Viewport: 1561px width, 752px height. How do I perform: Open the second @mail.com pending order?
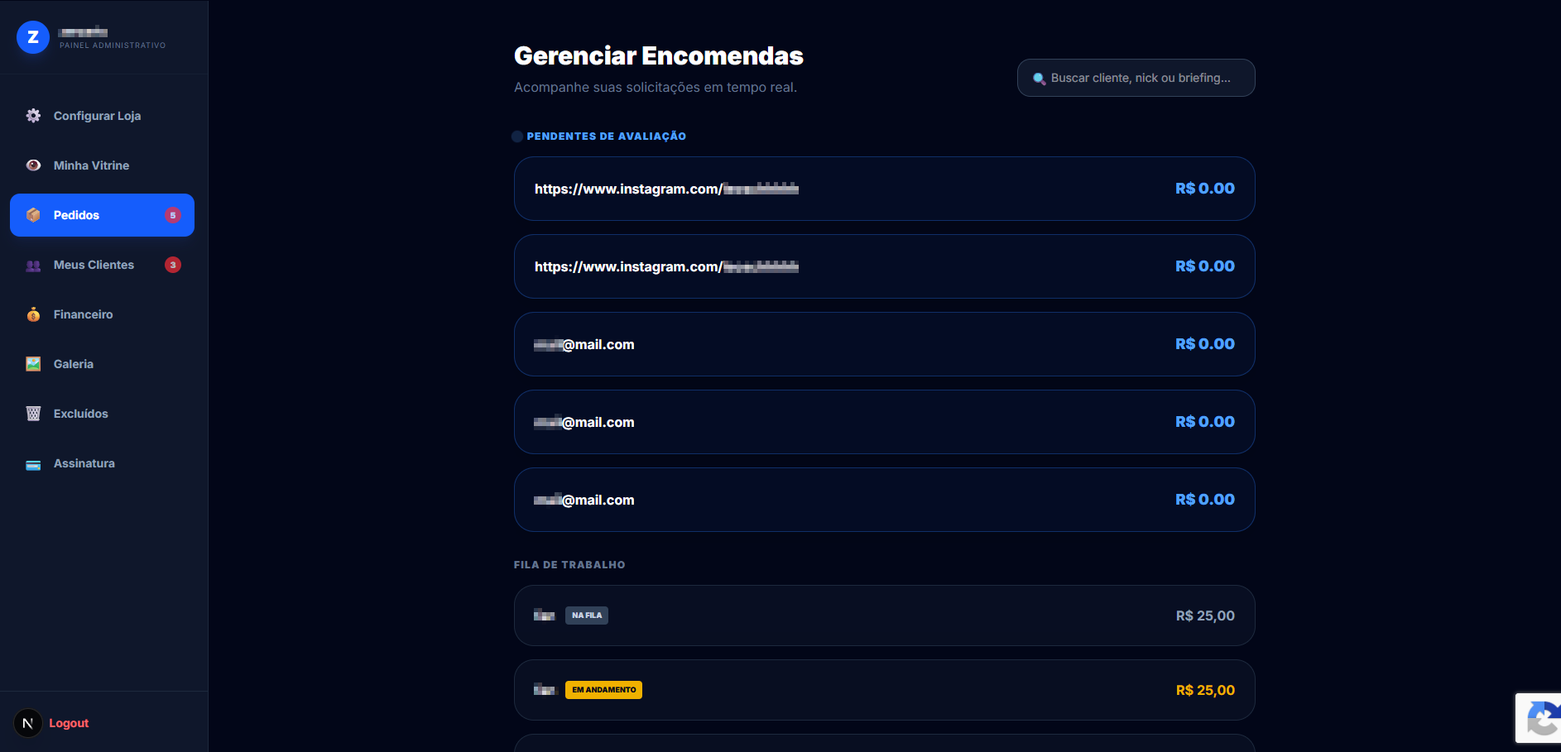coord(884,422)
